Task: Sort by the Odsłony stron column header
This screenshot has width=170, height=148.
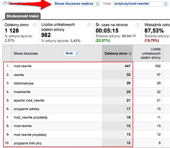Action: point(117,53)
